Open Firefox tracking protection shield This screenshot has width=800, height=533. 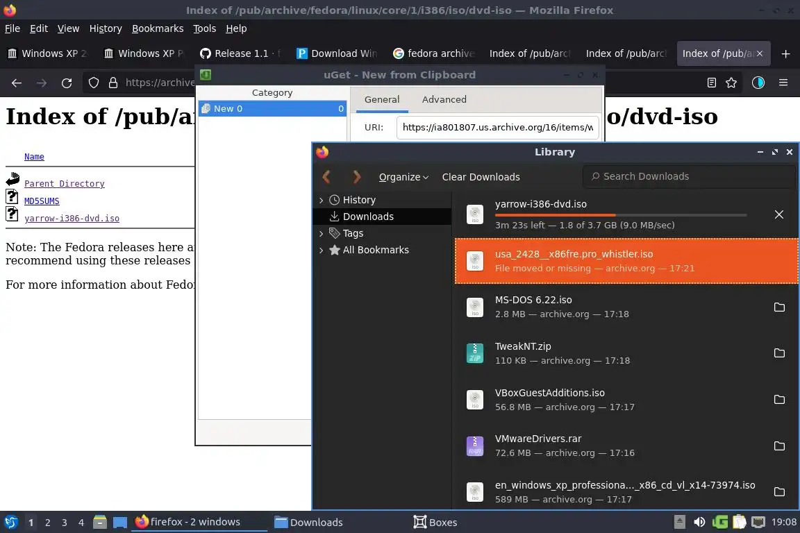93,83
